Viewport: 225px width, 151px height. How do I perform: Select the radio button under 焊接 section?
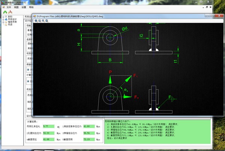click(28, 70)
